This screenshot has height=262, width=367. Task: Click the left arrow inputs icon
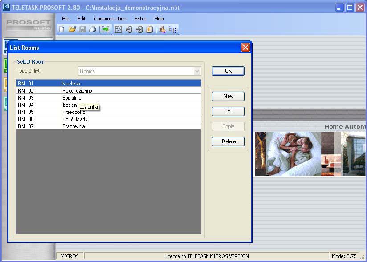coord(129,29)
